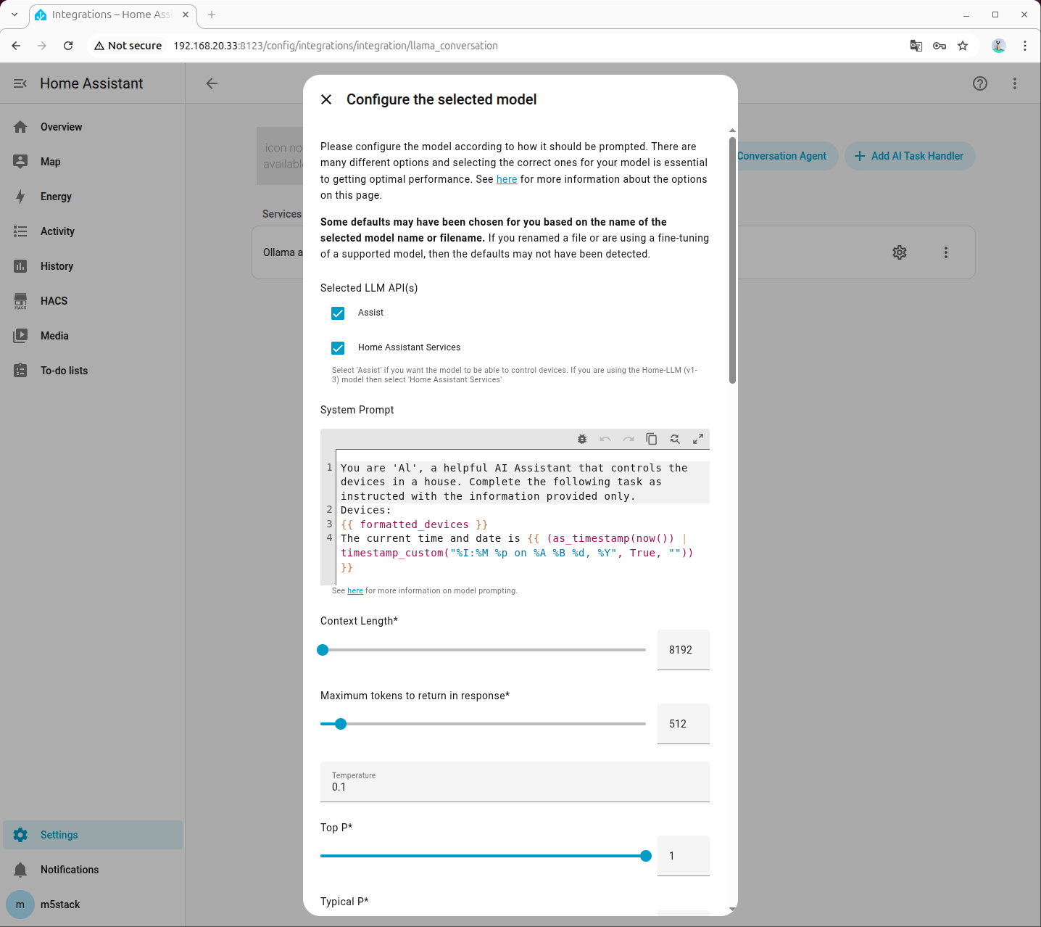Open the page overflow menu at top right
Viewport: 1041px width, 927px height.
[x=1015, y=83]
